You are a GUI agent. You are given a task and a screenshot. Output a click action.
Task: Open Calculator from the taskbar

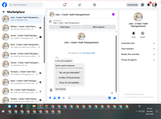pos(22,106)
